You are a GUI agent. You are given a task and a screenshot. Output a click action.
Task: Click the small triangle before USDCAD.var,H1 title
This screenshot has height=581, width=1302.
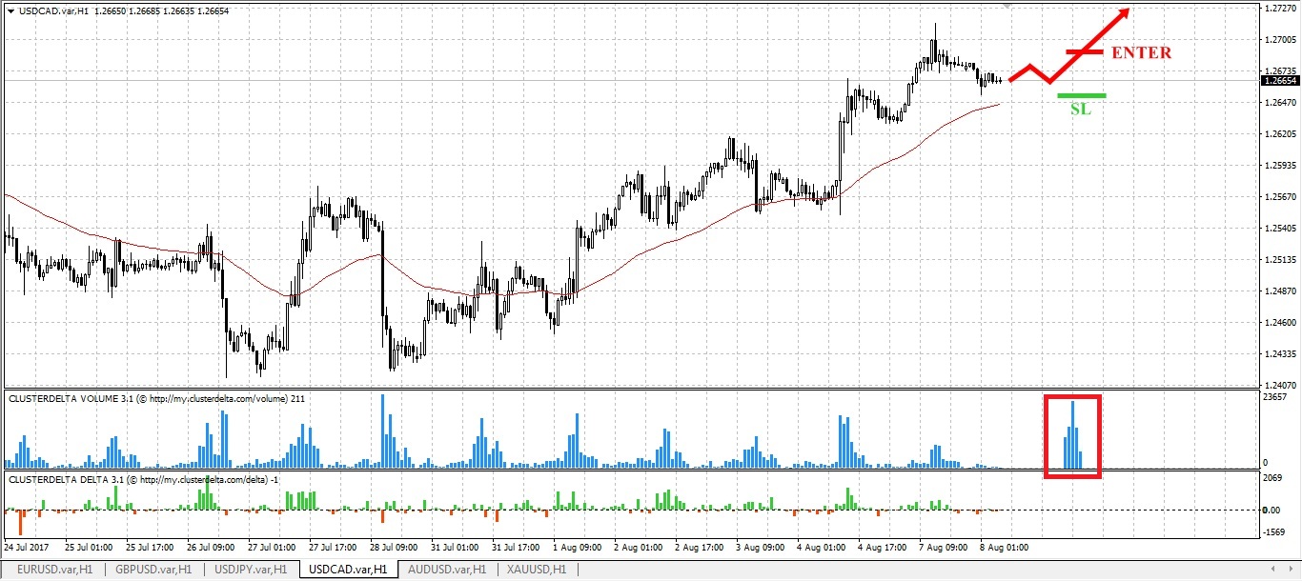10,10
